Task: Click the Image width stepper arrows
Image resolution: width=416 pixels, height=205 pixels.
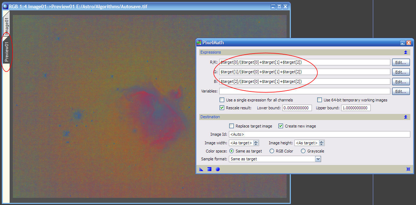Action: (x=256, y=143)
